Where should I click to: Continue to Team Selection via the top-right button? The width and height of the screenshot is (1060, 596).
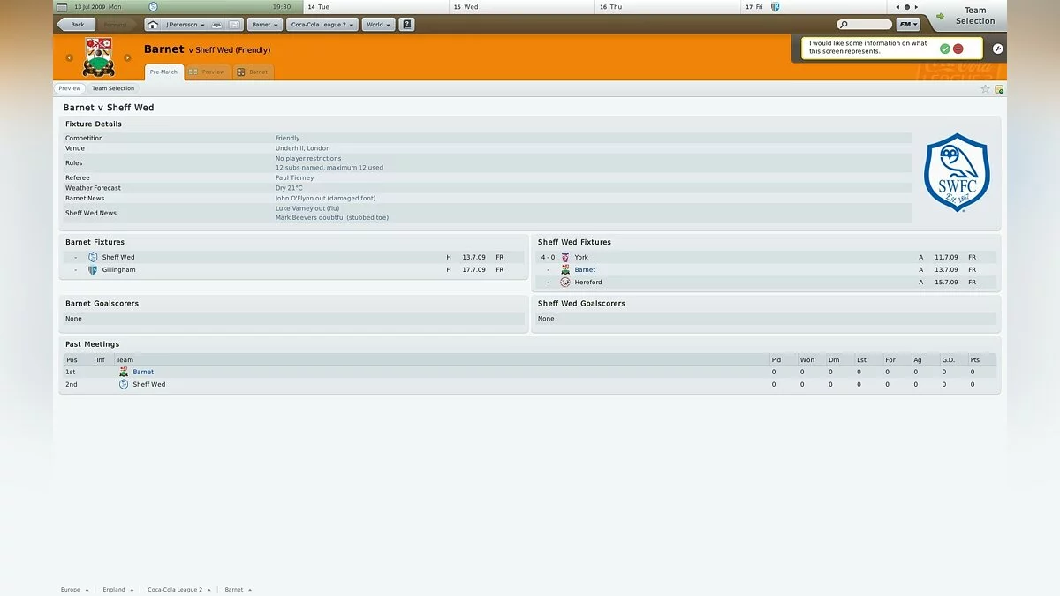click(967, 16)
